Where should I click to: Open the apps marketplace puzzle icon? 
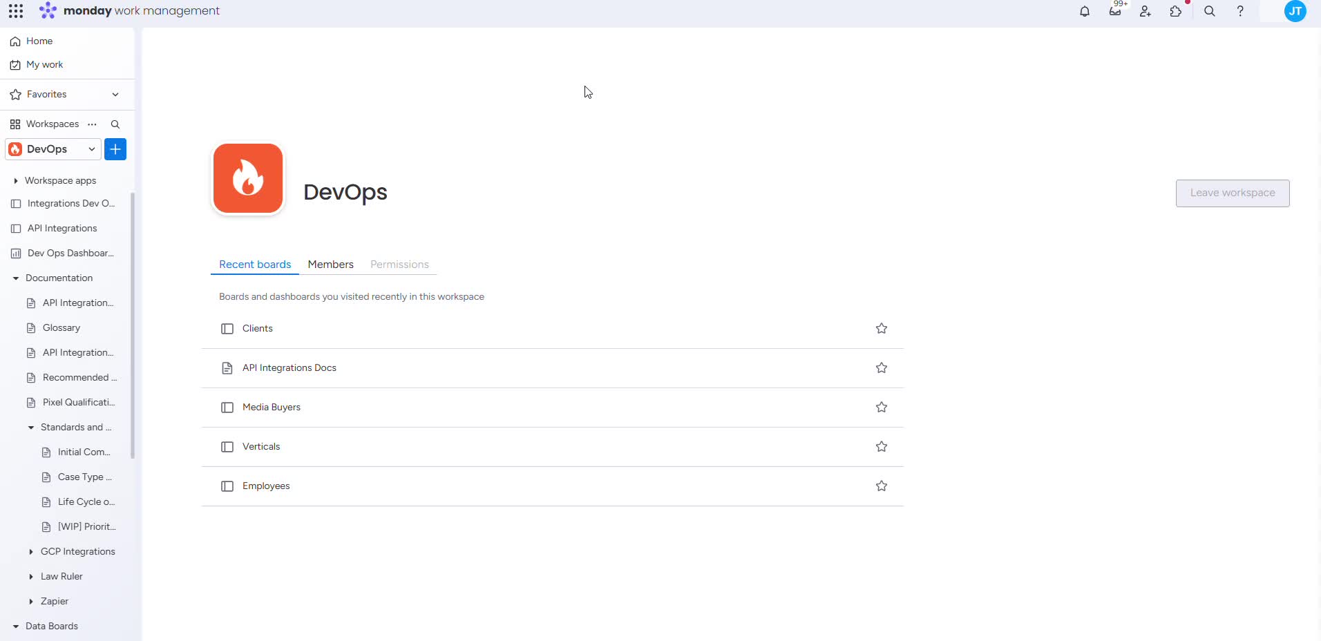[x=1176, y=11]
